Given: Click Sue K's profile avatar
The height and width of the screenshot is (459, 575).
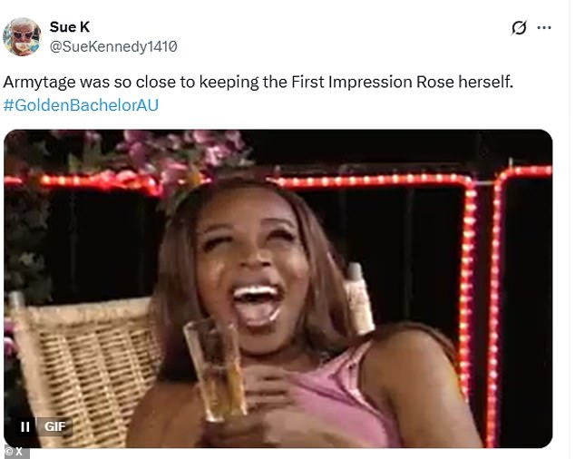Looking at the screenshot, I should (x=22, y=36).
